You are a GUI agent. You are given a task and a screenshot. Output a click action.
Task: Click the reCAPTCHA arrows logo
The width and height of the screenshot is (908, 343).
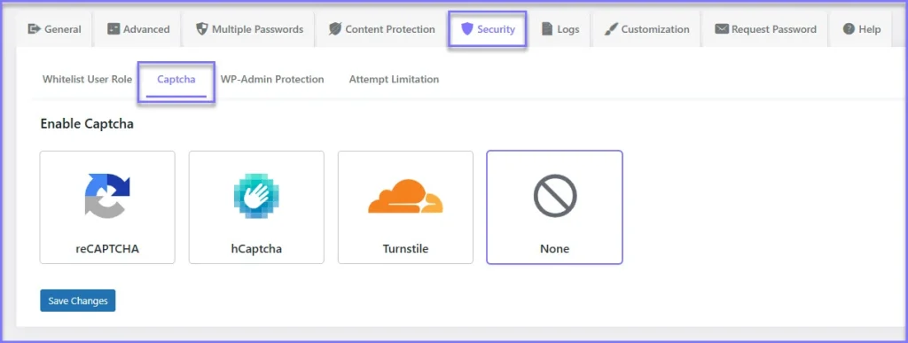[107, 196]
